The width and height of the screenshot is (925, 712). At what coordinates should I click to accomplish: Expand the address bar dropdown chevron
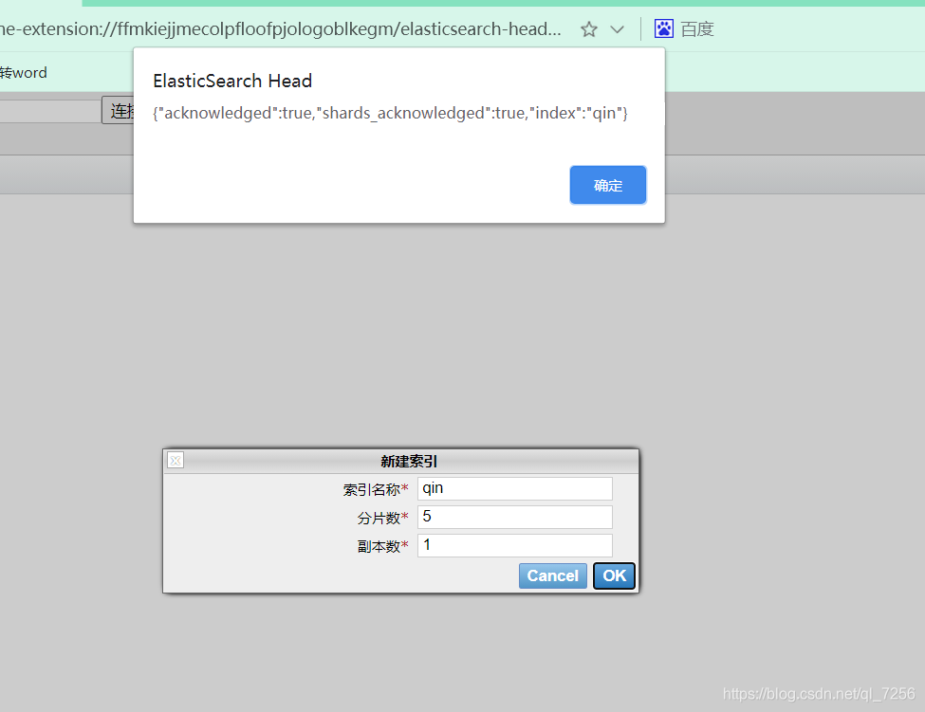click(x=617, y=29)
